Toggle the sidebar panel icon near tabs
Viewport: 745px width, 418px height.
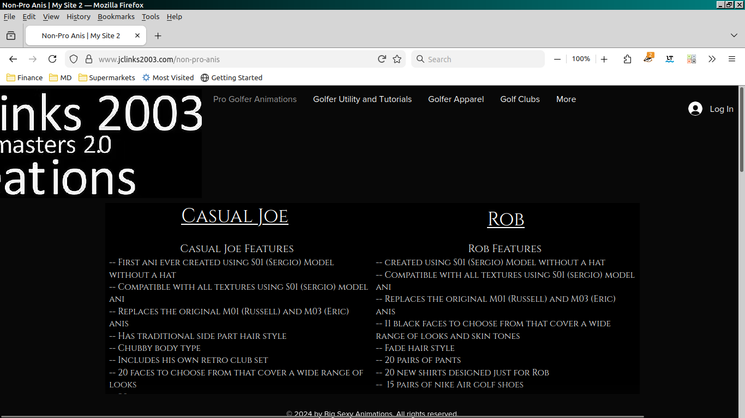11,35
